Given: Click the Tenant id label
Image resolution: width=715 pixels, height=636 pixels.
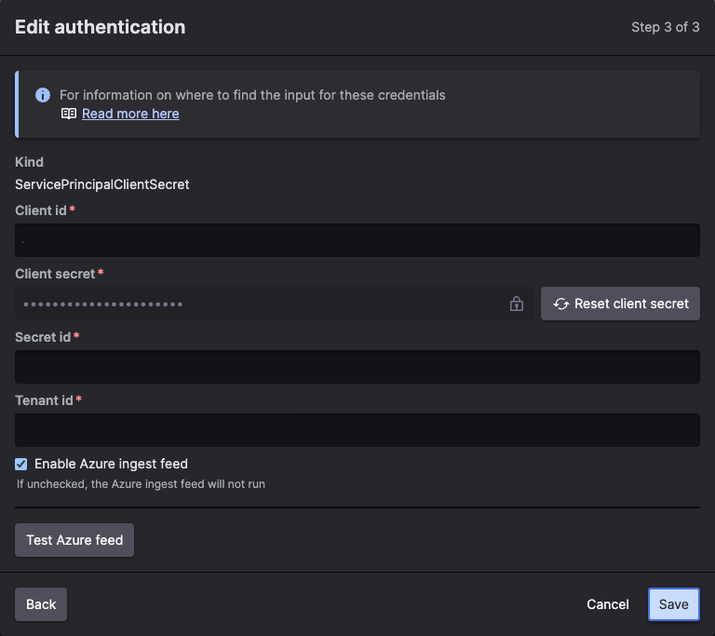Looking at the screenshot, I should click(45, 400).
